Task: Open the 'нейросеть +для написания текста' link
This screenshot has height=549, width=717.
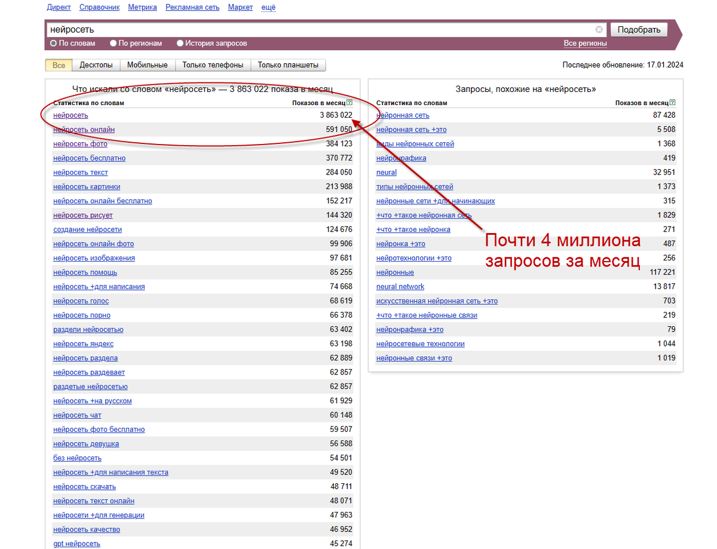Action: 111,473
